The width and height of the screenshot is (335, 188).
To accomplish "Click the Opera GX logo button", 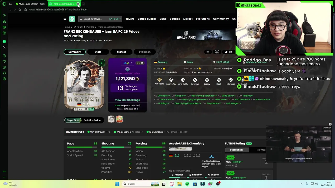I will [x=4, y=4].
